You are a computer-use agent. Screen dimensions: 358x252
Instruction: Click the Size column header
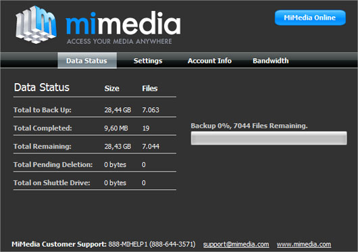(x=112, y=89)
